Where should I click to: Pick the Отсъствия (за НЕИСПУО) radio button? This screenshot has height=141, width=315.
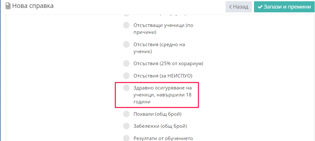(126, 76)
